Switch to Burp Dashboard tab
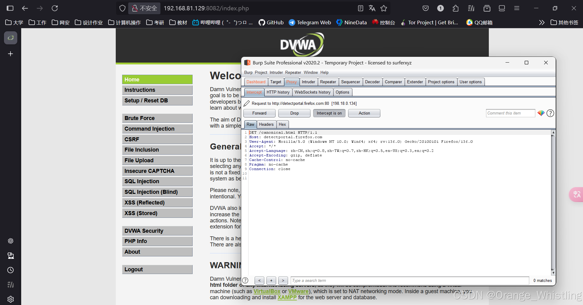583x305 pixels. [256, 82]
